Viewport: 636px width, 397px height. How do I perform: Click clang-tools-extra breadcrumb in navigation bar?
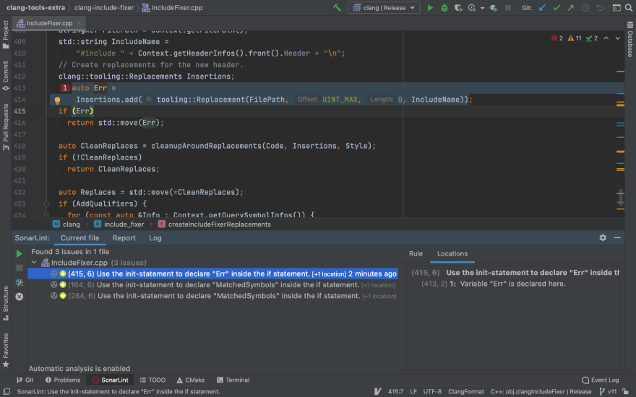(x=35, y=8)
